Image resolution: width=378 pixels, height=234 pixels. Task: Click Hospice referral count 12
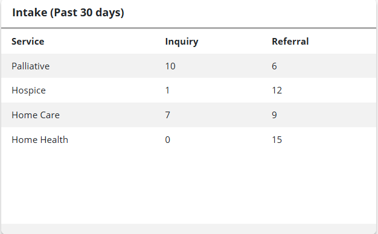click(277, 90)
